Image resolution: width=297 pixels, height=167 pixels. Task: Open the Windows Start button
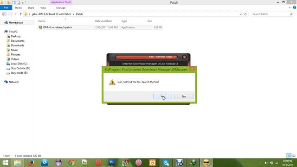5,163
